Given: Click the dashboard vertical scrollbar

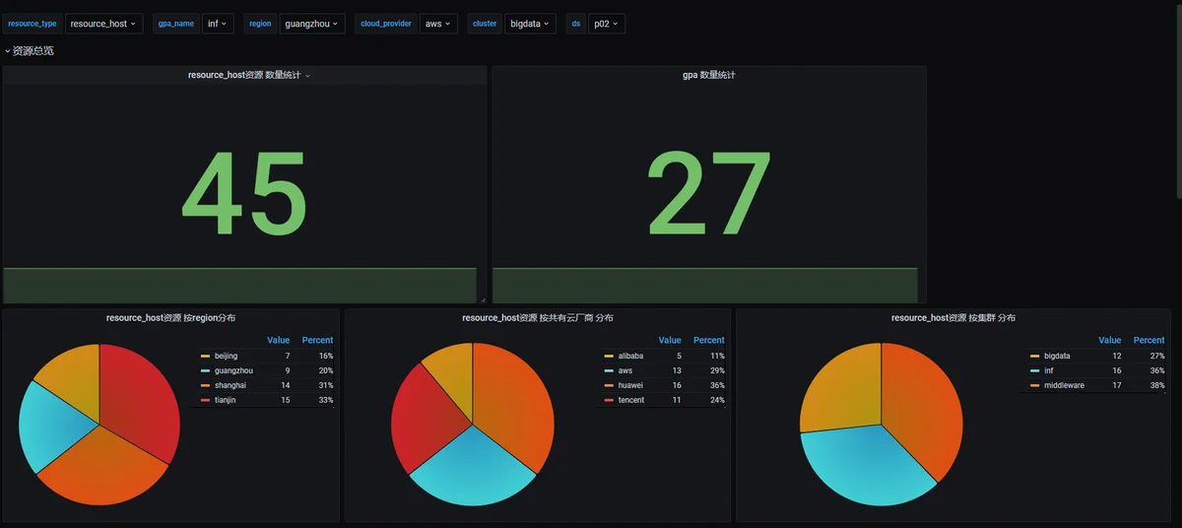Looking at the screenshot, I should (x=1178, y=99).
